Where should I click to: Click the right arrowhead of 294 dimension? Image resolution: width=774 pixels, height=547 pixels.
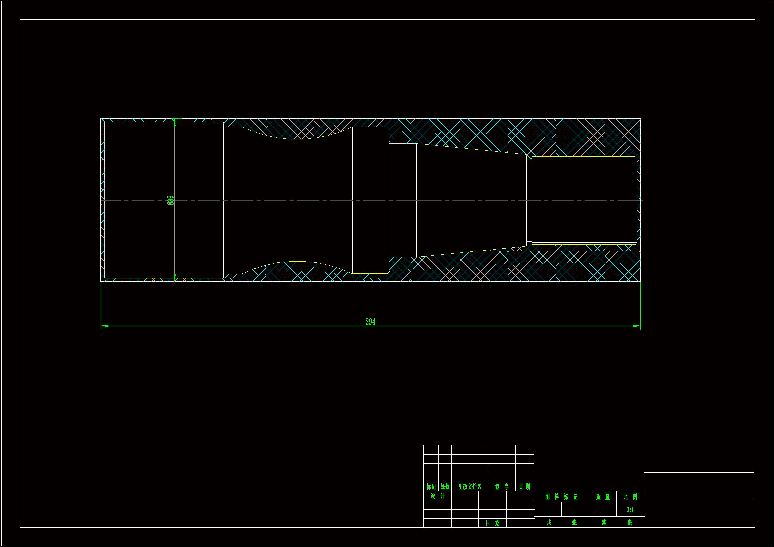pyautogui.click(x=637, y=326)
